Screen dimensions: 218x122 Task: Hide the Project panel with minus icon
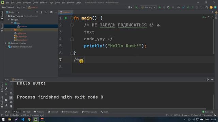(x=56, y=12)
